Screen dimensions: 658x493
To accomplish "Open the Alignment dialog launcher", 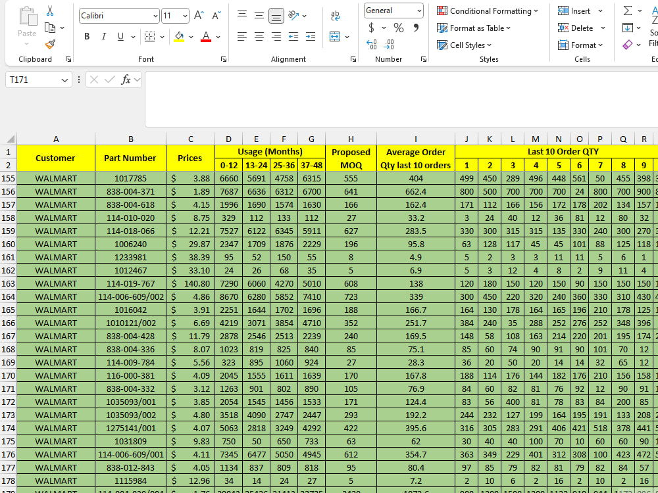I will 353,60.
